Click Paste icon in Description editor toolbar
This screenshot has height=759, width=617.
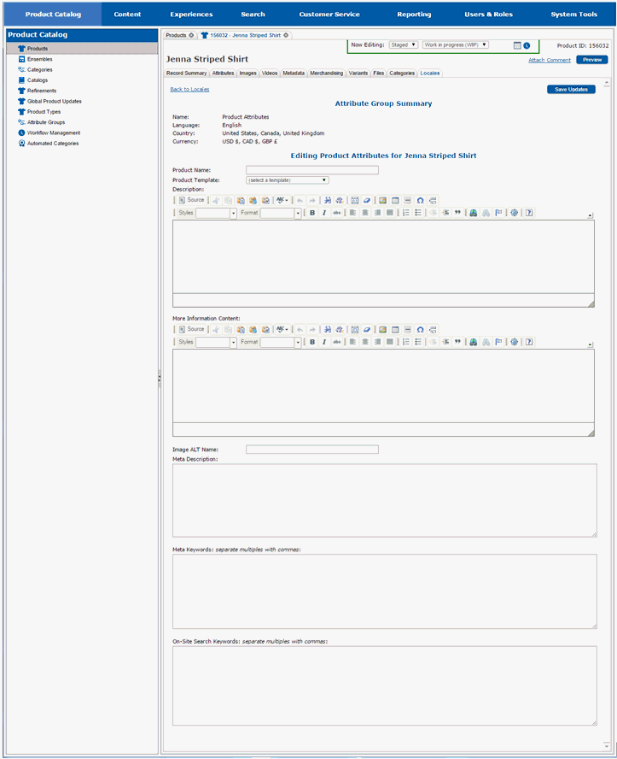241,200
